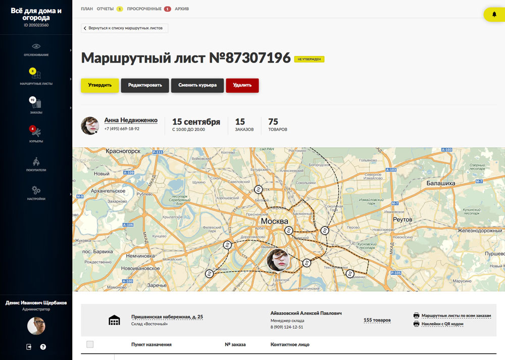Switch to the ПРОСРОЧЕННЫЕ tab
This screenshot has height=360, width=505.
pos(144,9)
